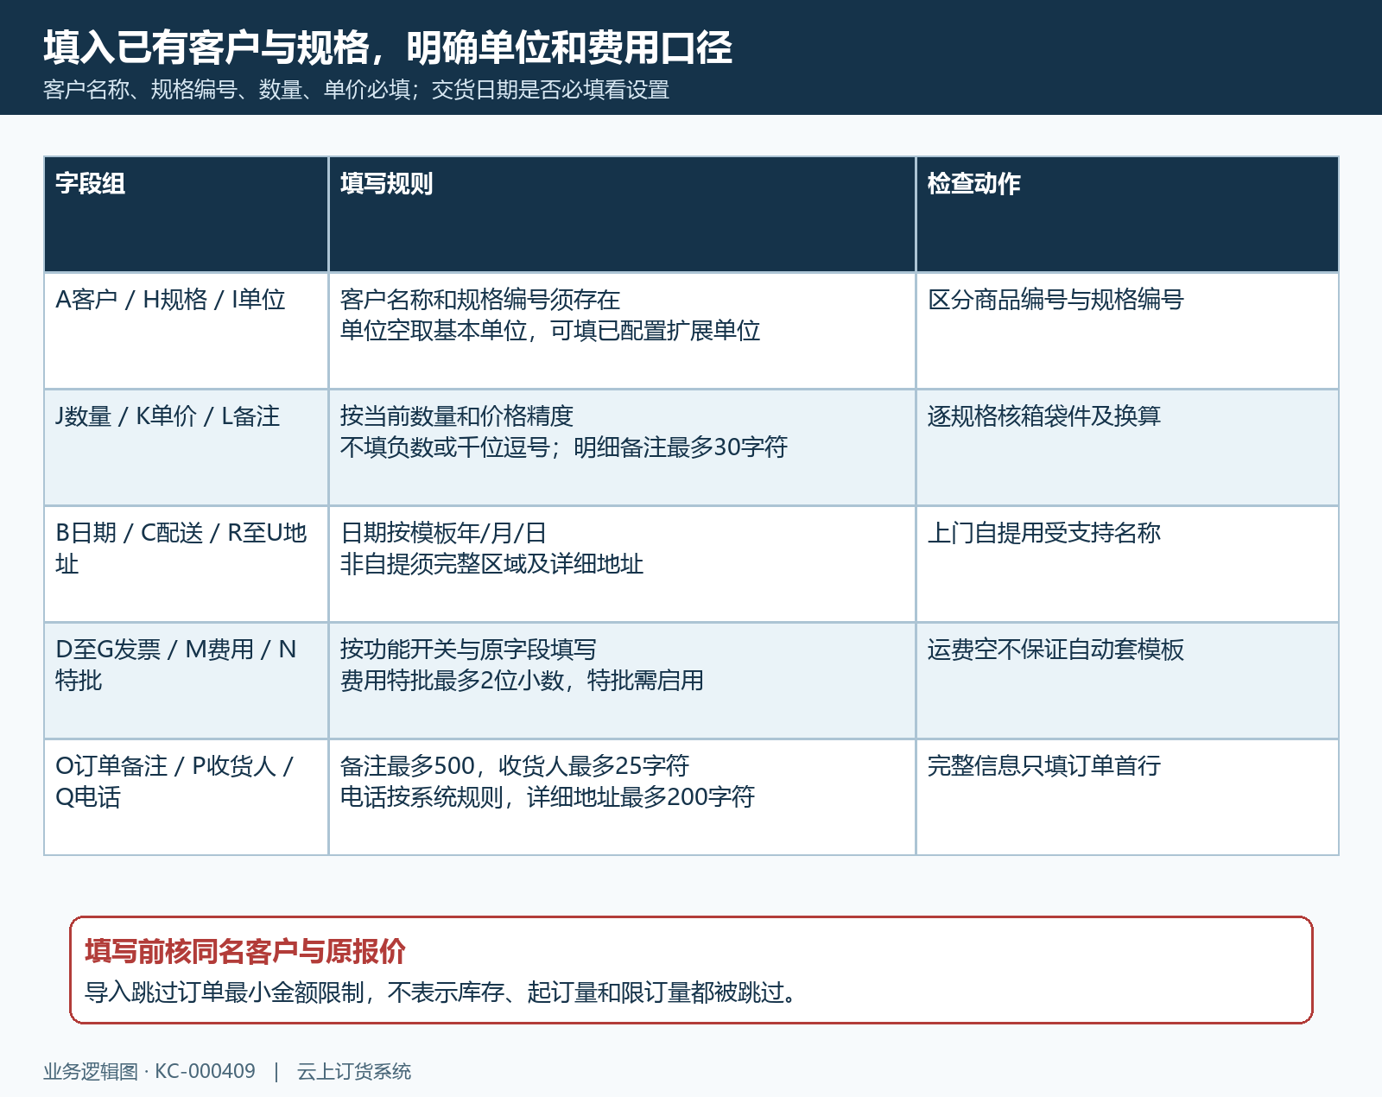Select the cell "上门自提用受支持名称"
The width and height of the screenshot is (1382, 1097).
click(1127, 564)
